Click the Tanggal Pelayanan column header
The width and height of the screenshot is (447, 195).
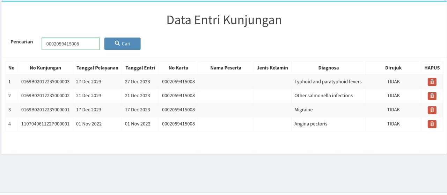tap(97, 68)
